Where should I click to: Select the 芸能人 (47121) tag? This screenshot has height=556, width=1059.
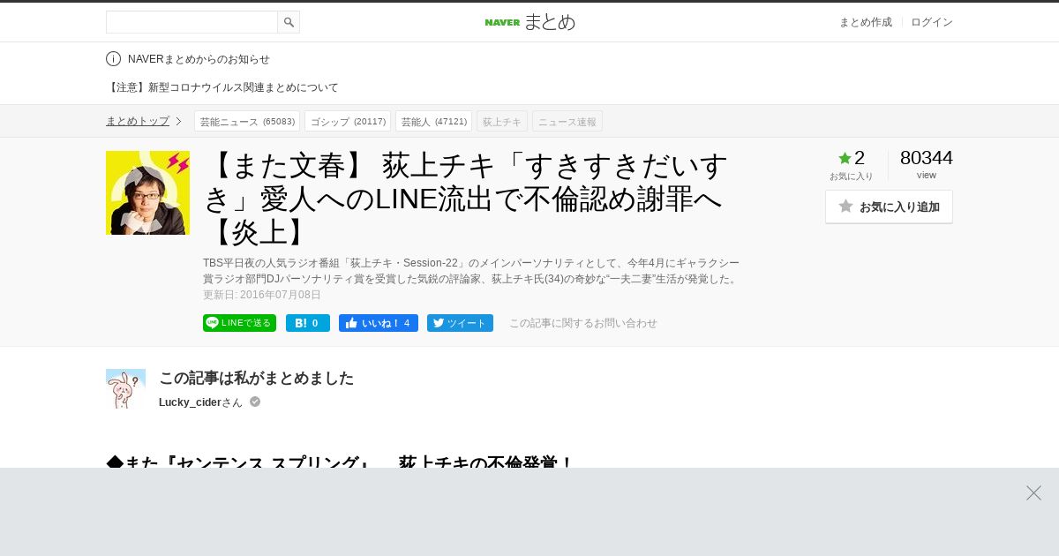tap(433, 121)
